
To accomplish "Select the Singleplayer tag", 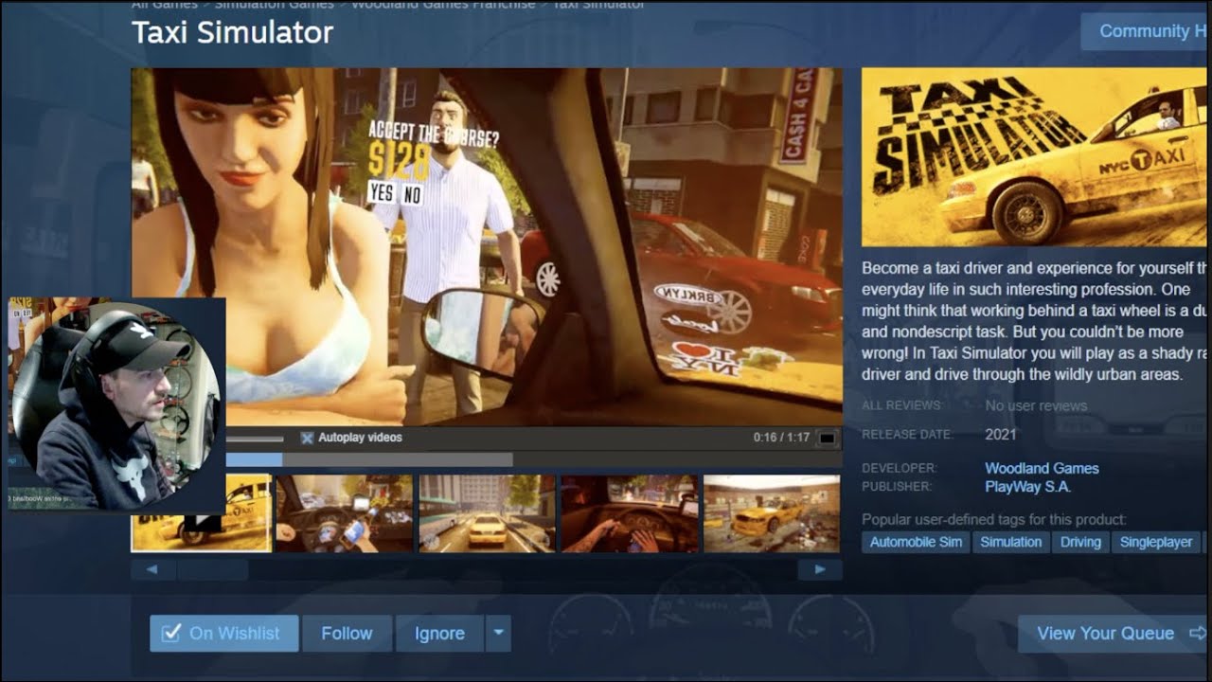I will pyautogui.click(x=1156, y=542).
